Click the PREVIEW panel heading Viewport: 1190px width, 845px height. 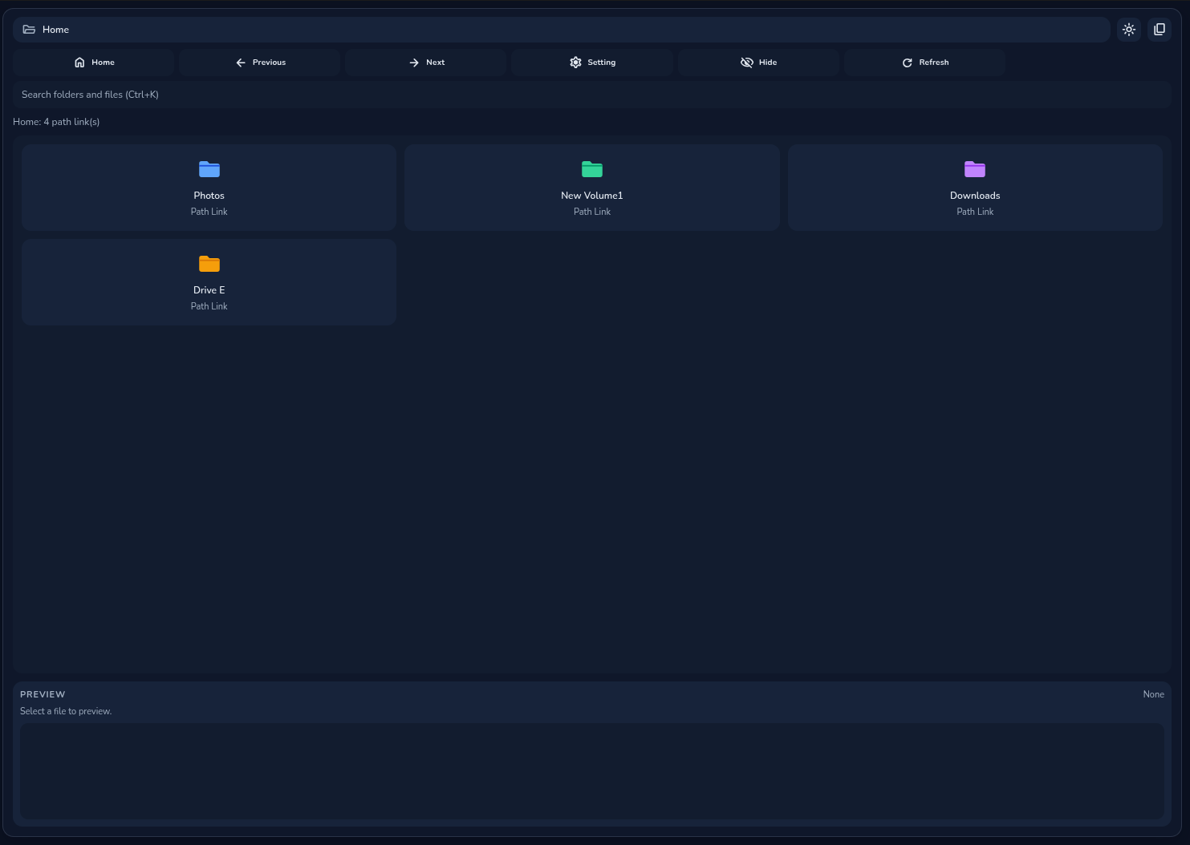pos(43,694)
